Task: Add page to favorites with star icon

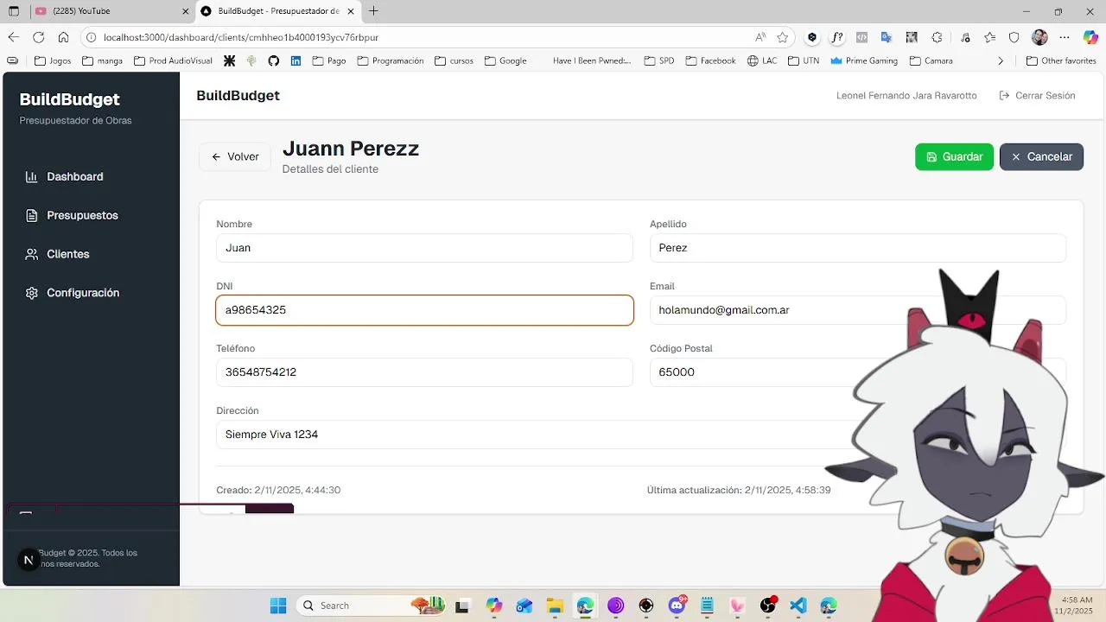Action: coord(783,37)
